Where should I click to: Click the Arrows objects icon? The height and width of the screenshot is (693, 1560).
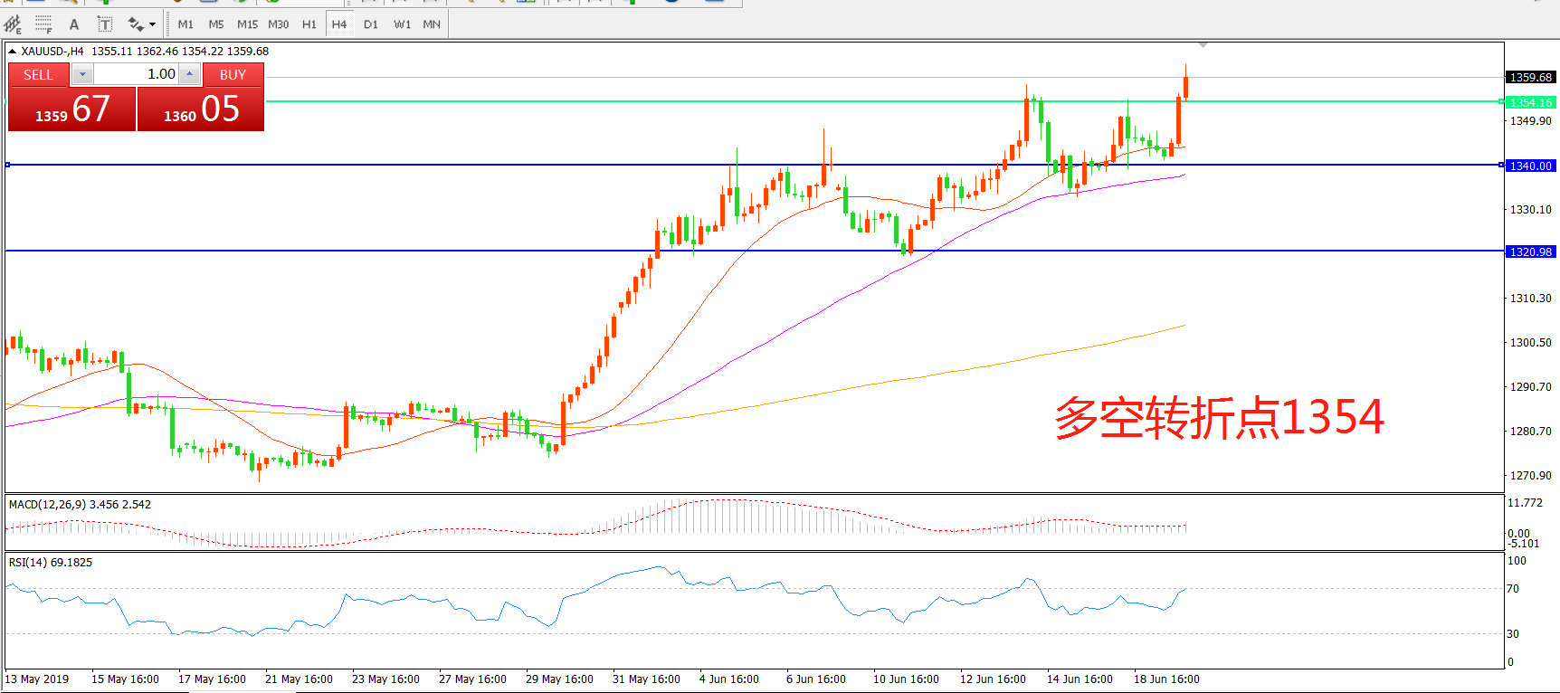coord(136,24)
